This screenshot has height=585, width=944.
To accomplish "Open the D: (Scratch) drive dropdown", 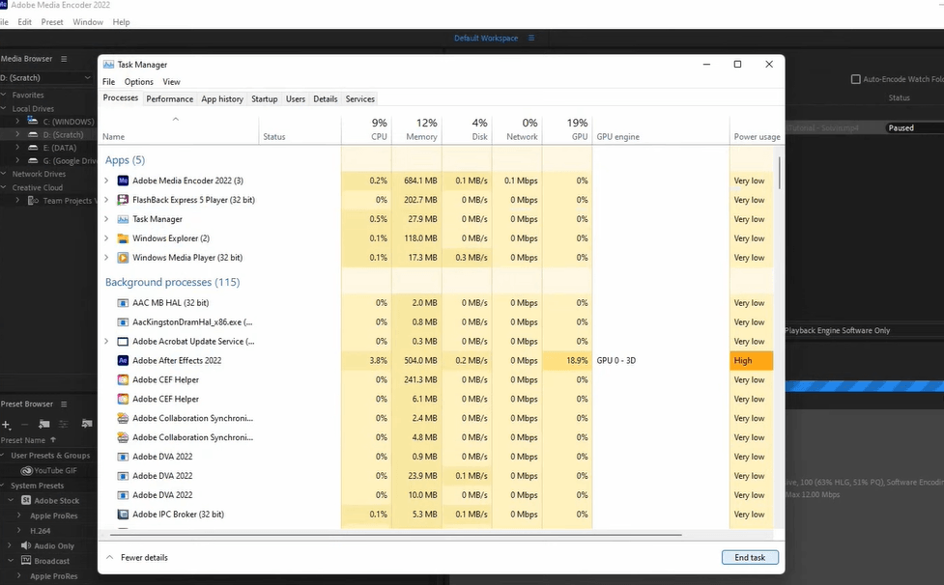I will pos(88,77).
